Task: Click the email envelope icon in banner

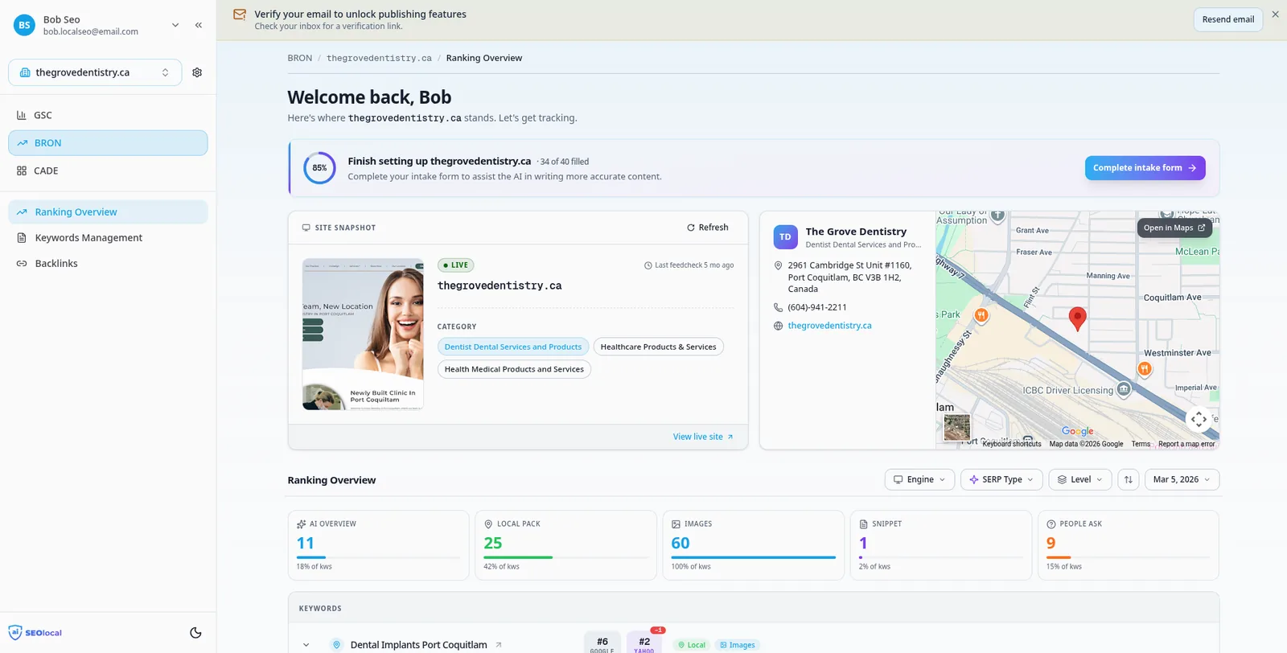Action: pyautogui.click(x=240, y=14)
